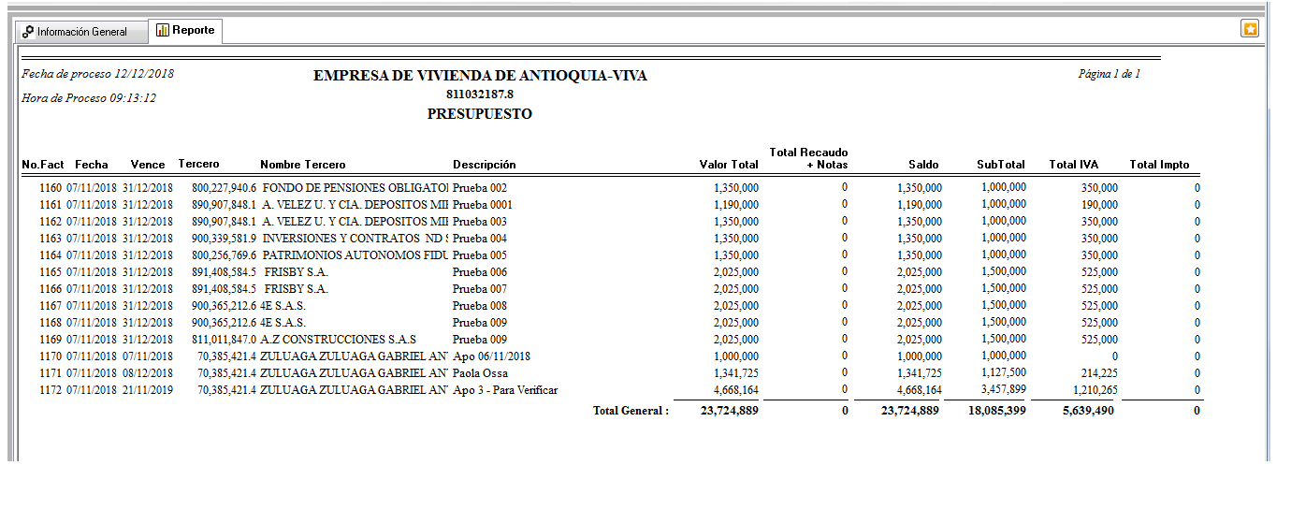Click the gears icon on Información General tab
The height and width of the screenshot is (509, 1291).
(28, 32)
